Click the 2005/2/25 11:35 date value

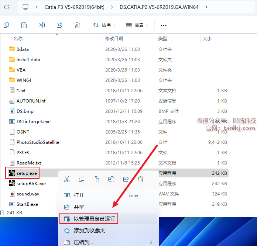coord(123,132)
